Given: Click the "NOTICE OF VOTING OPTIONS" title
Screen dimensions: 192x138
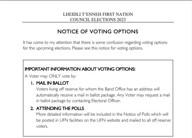Looking at the screenshot, I should click(x=98, y=32).
